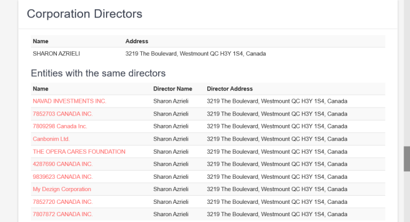
Task: Select director address in Canbonim Ltd. row
Action: [277, 139]
